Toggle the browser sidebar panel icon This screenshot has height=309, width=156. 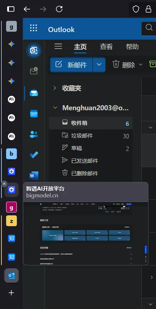point(11,9)
